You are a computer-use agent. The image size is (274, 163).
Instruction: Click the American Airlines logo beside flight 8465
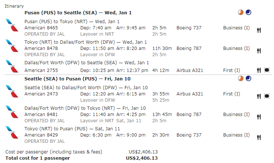(x=12, y=25)
